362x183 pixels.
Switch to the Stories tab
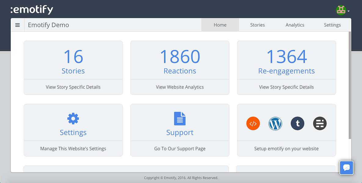(258, 25)
